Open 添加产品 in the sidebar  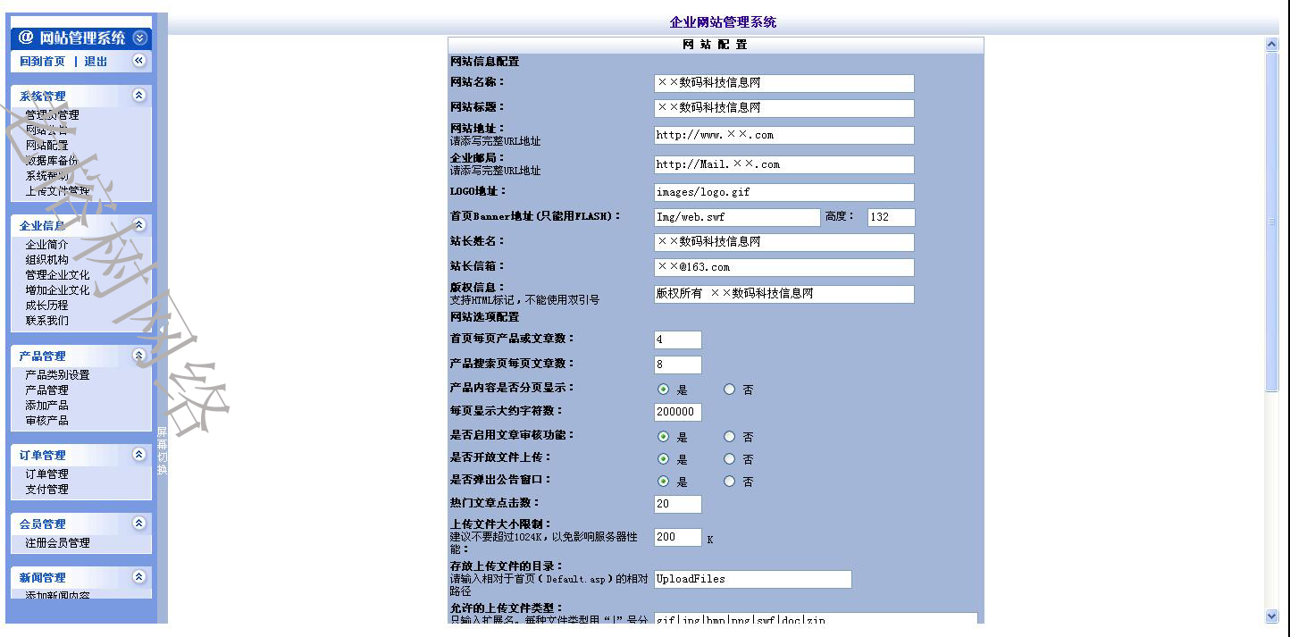[x=46, y=406]
